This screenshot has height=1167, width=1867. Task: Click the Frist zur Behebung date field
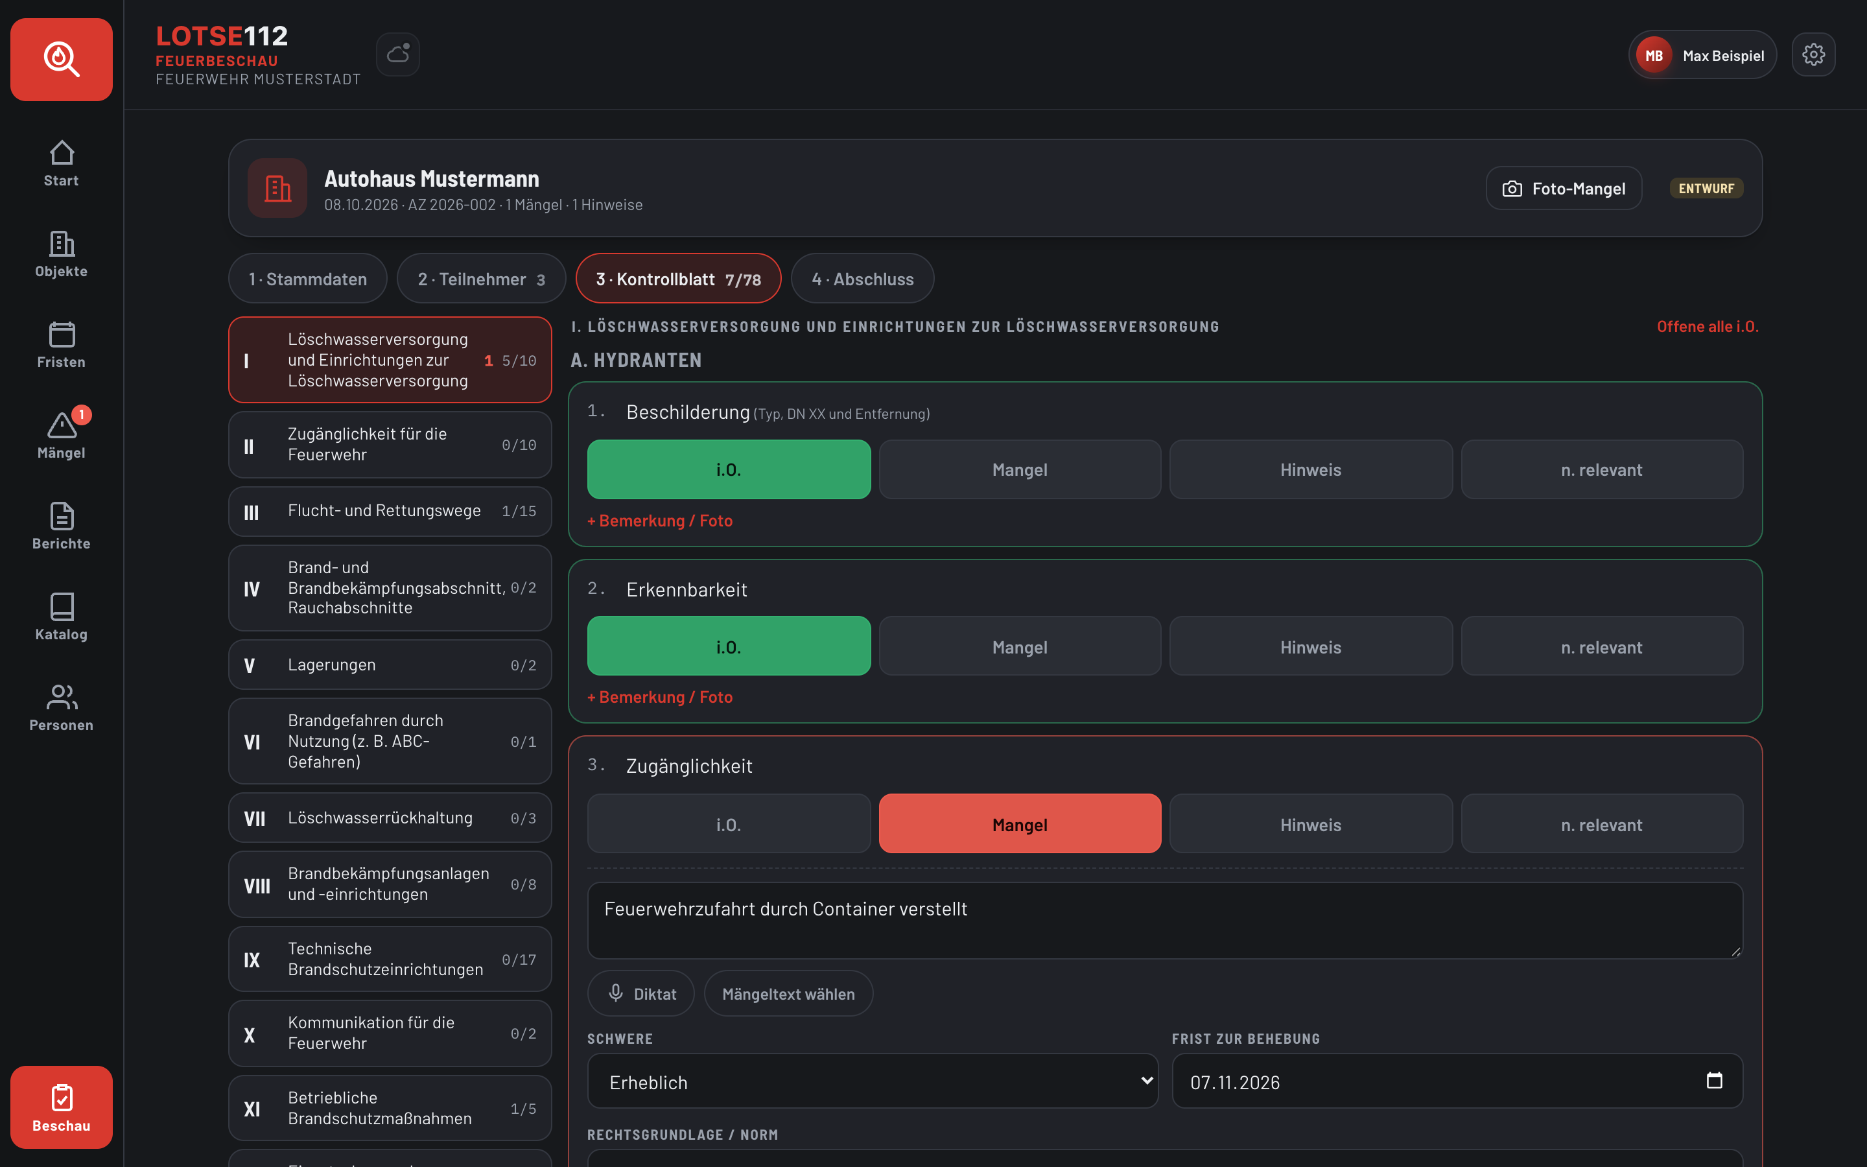[1457, 1081]
